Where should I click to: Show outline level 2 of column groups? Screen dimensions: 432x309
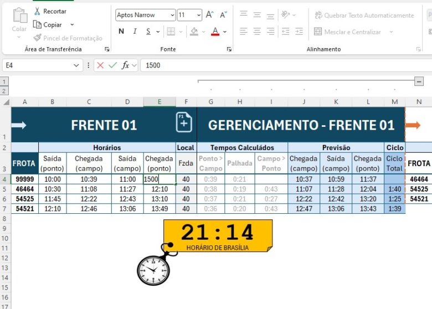click(4, 91)
